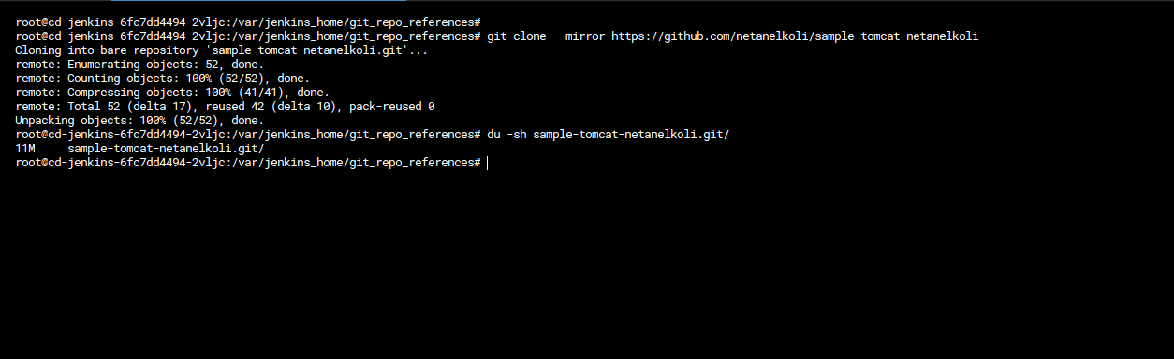Image resolution: width=1174 pixels, height=359 pixels.
Task: Click the blue tab indicator line at top
Action: [x=258, y=1]
